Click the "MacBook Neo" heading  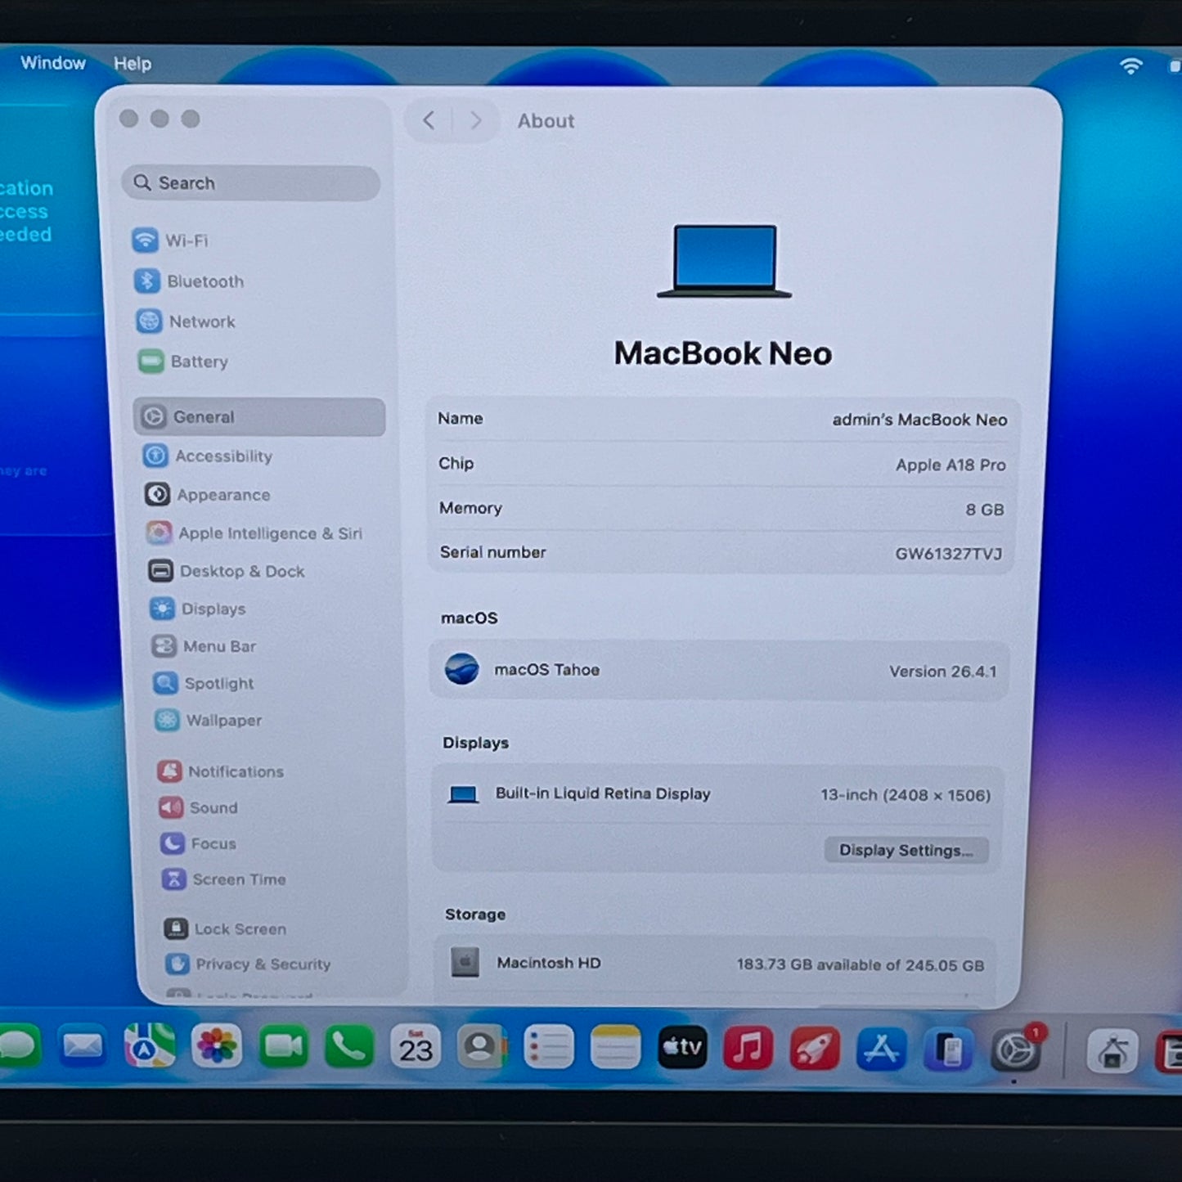[723, 353]
